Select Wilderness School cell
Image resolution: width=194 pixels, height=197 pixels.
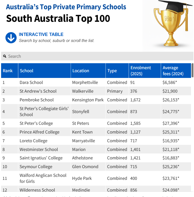[44, 189]
